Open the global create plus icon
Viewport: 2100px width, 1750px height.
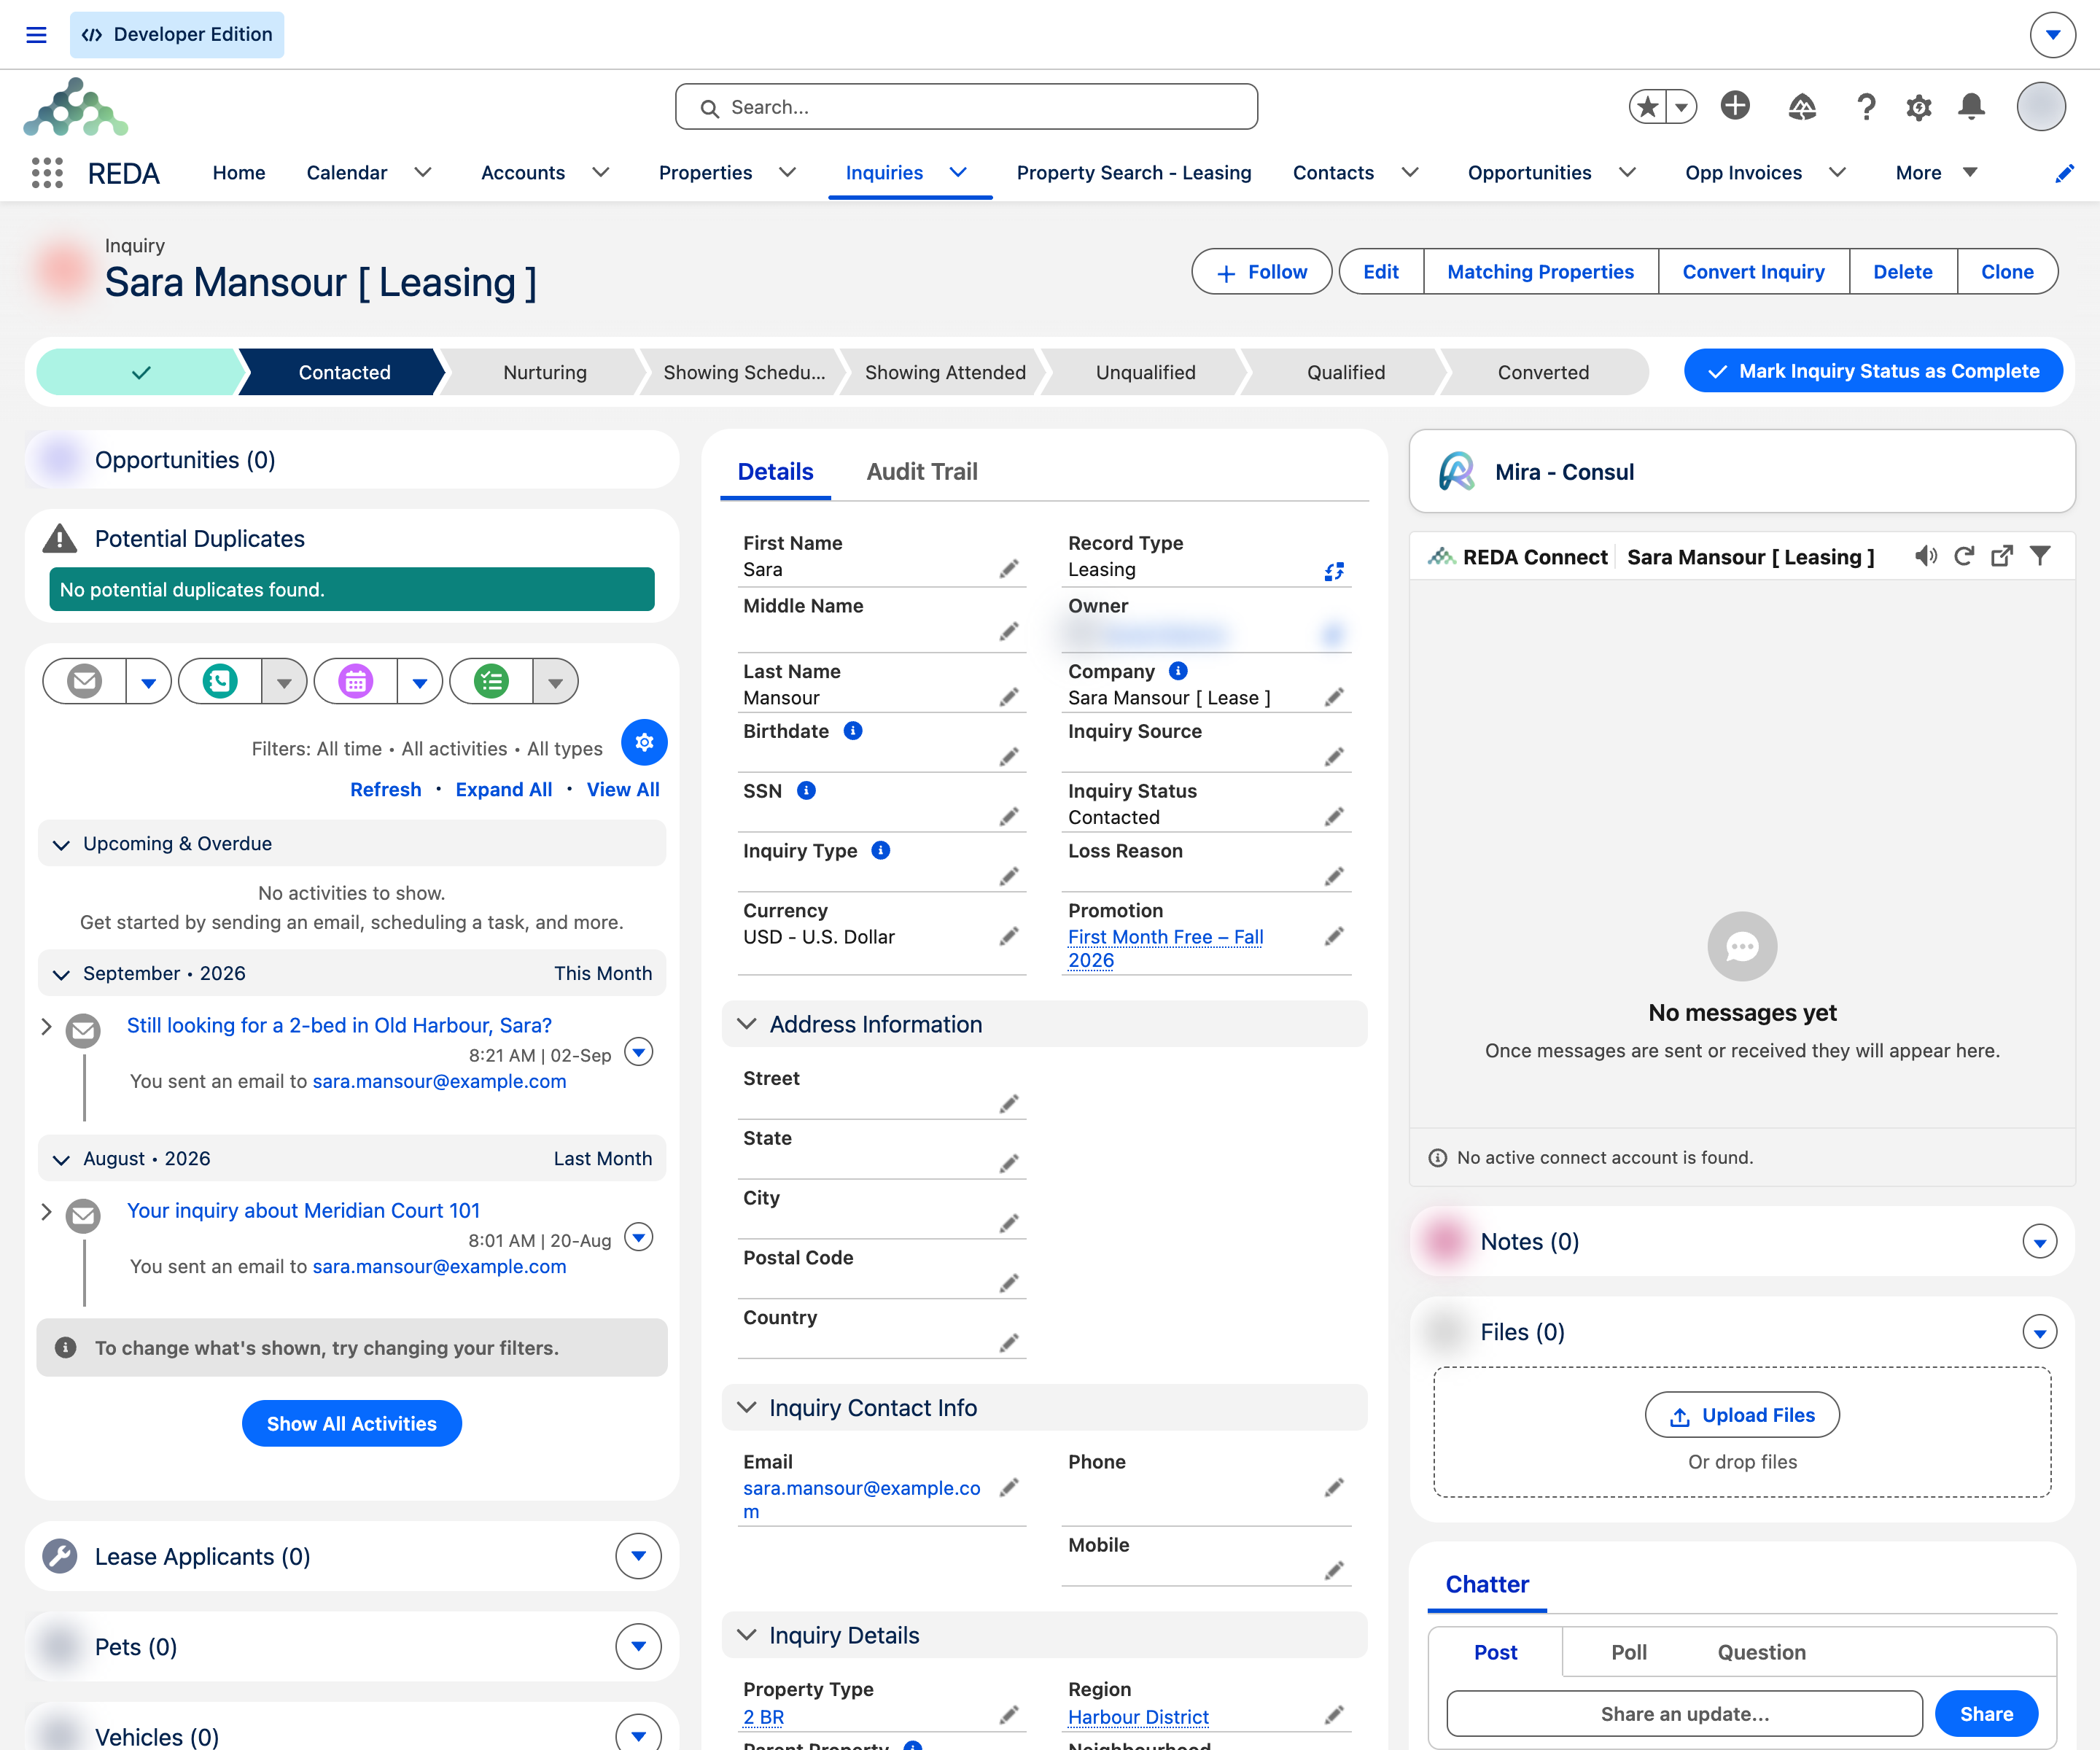click(x=1735, y=106)
